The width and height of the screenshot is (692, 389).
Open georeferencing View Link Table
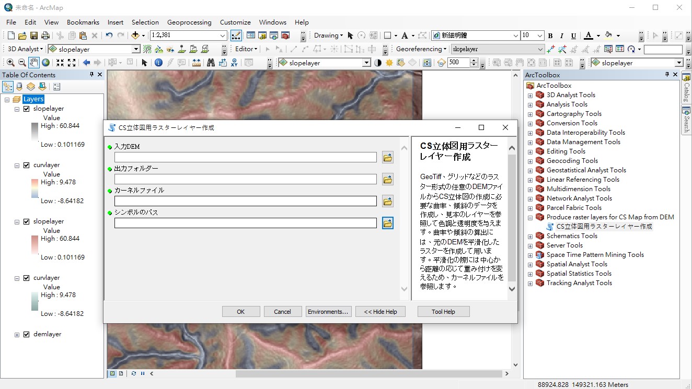click(x=620, y=49)
